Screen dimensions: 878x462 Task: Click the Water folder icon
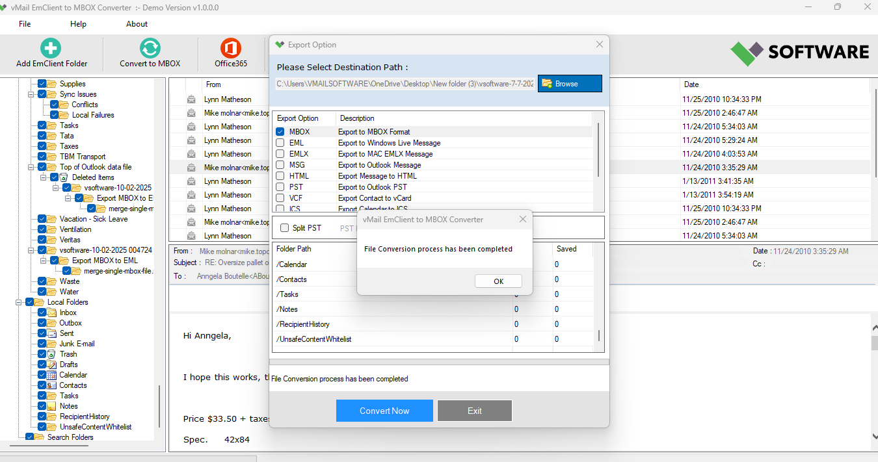coord(51,292)
